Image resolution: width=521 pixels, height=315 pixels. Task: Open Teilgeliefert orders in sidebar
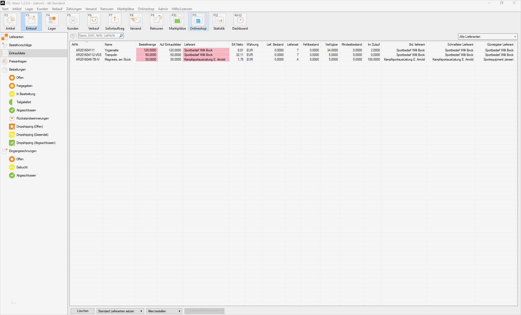24,102
